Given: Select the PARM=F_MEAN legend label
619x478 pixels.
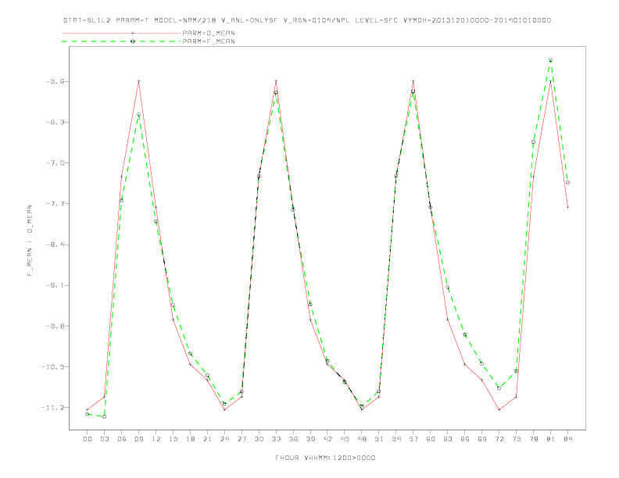Looking at the screenshot, I should point(209,41).
